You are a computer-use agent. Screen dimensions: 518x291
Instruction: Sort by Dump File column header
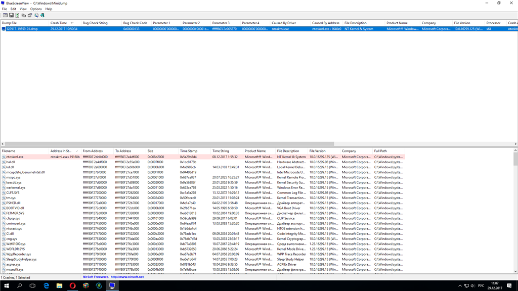click(24, 23)
